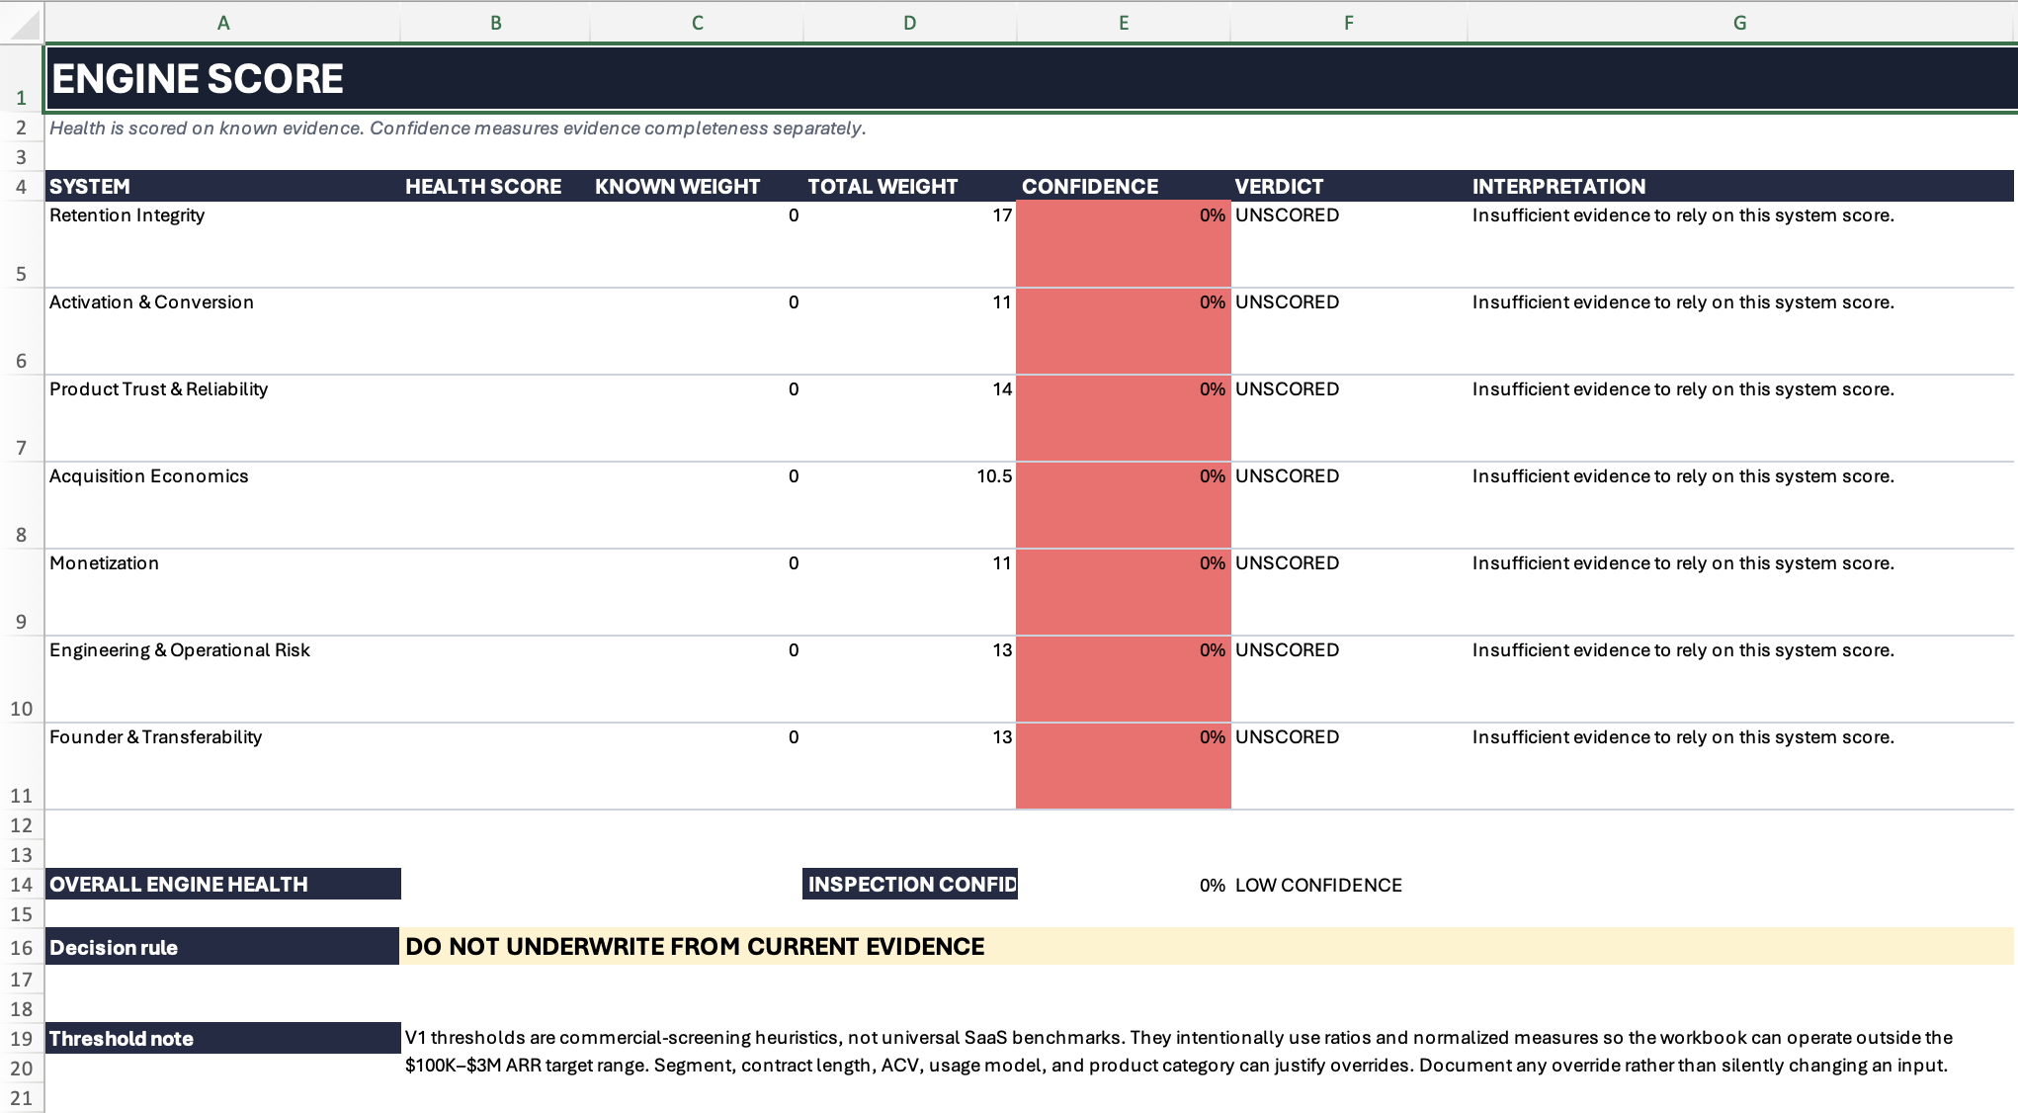Viewport: 2018px width, 1113px height.
Task: Click red 0% confidence for Founder & Transferability
Action: tap(1124, 766)
